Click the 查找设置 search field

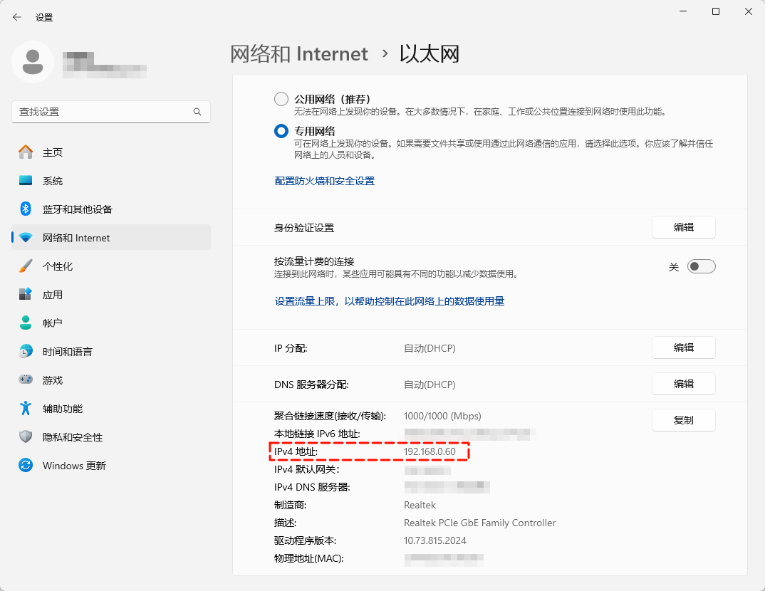coord(103,112)
